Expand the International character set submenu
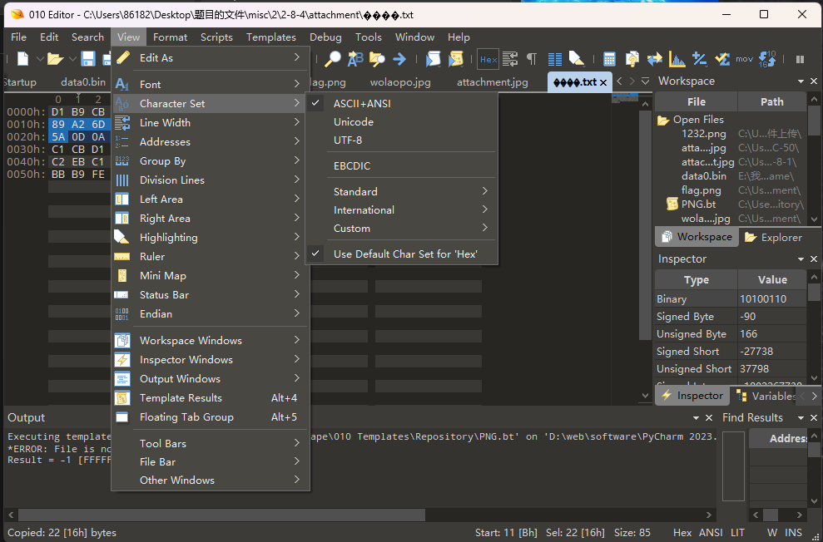The width and height of the screenshot is (823, 542). 402,209
